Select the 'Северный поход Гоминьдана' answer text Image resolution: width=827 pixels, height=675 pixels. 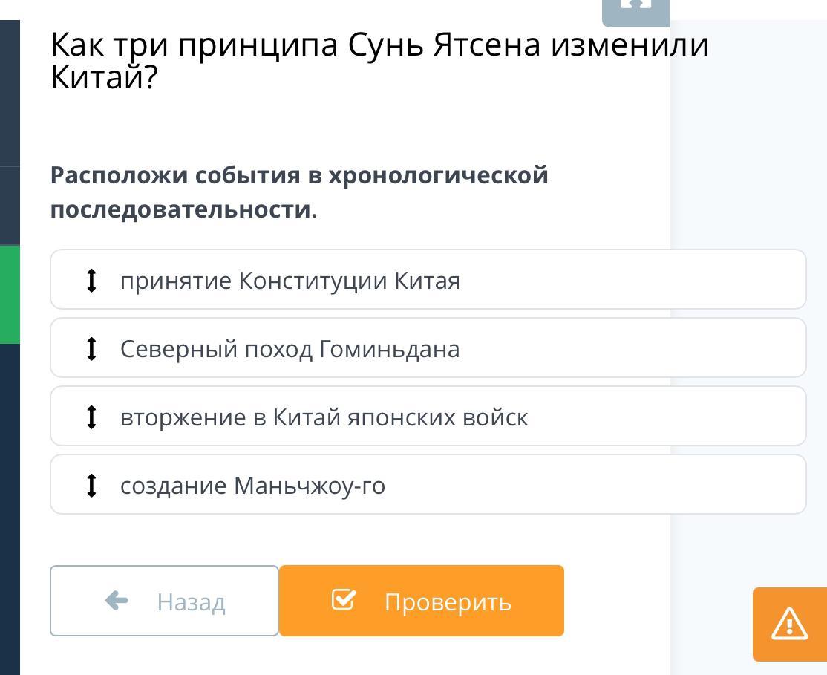[290, 349]
